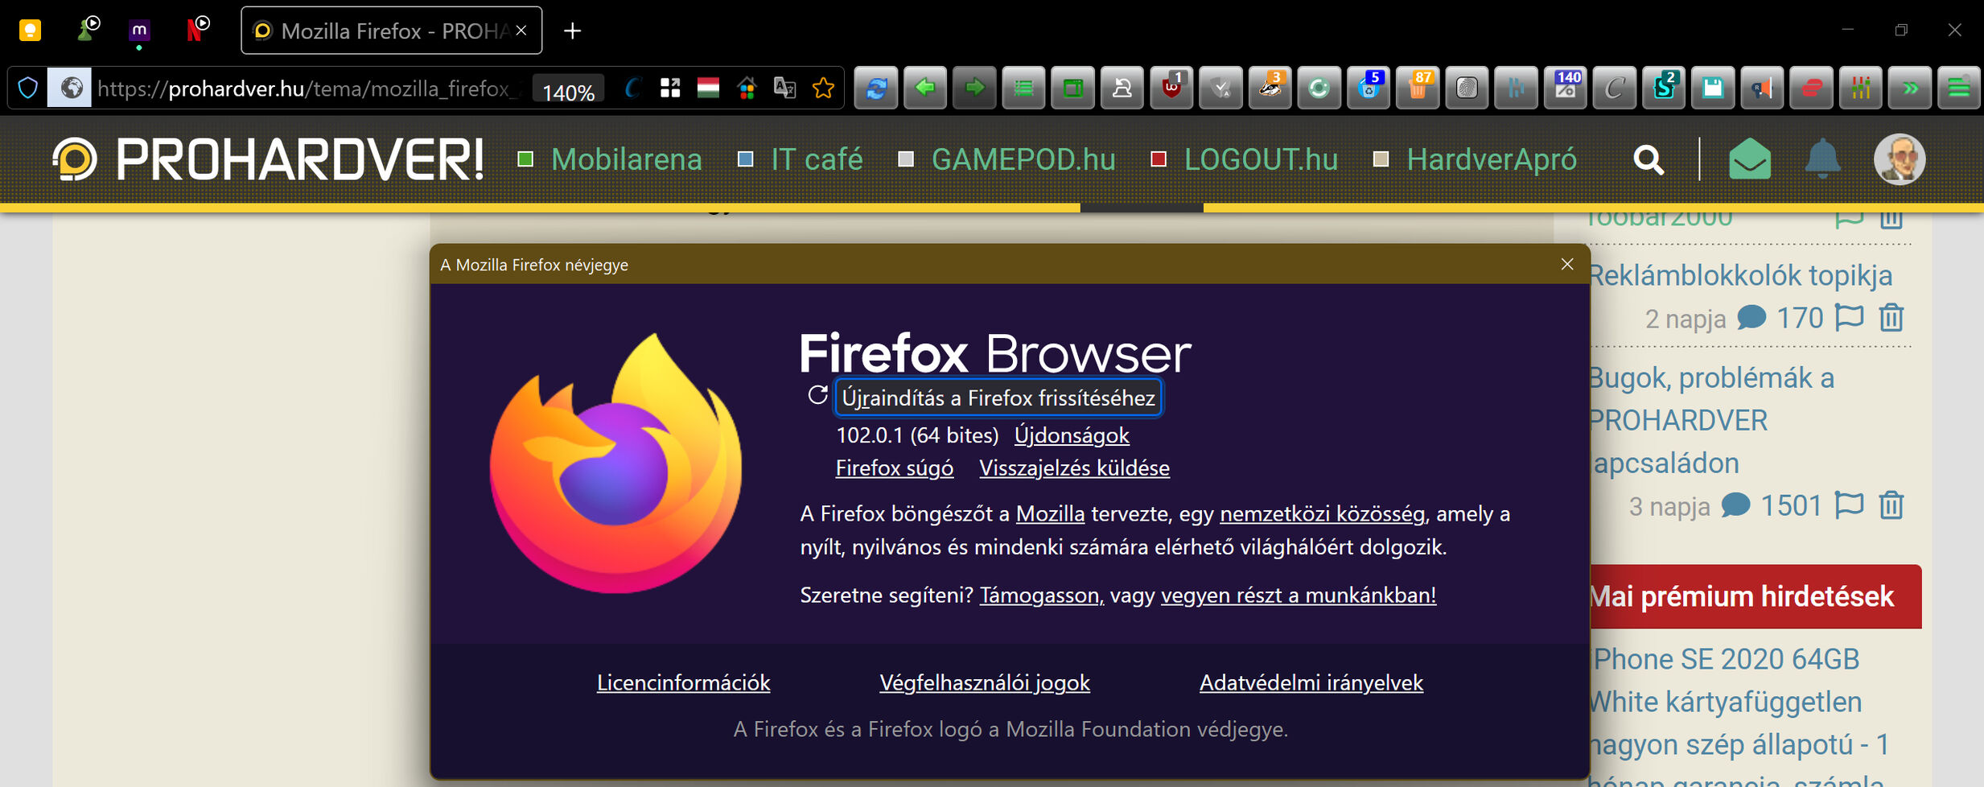1984x787 pixels.
Task: Reload the page with blue arrows button
Action: click(x=876, y=88)
